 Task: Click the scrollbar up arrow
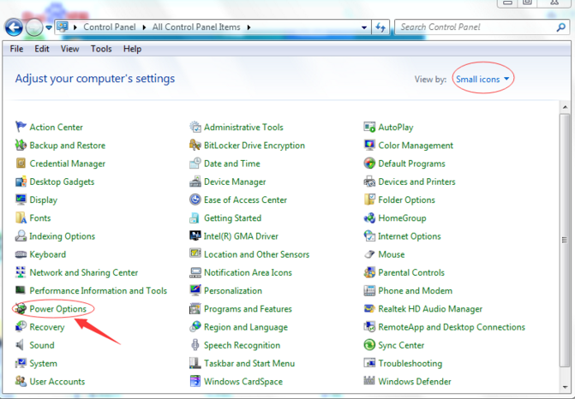pos(565,107)
